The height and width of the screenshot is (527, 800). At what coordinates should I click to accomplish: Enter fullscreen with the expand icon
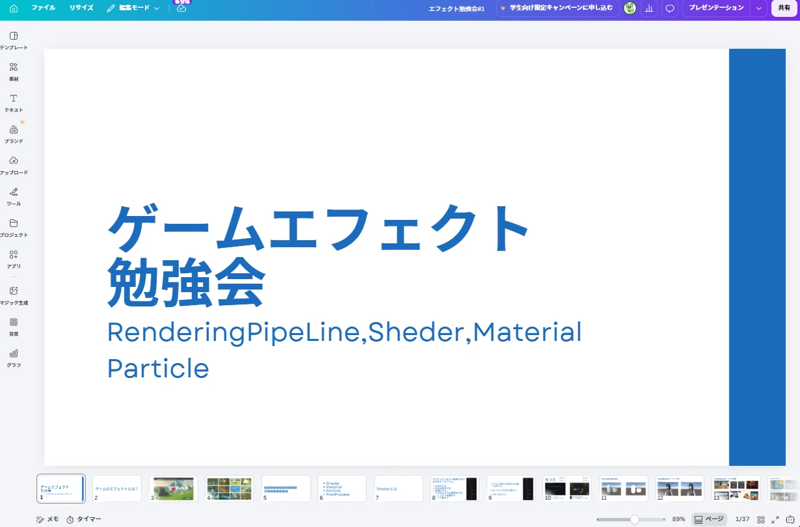(775, 519)
